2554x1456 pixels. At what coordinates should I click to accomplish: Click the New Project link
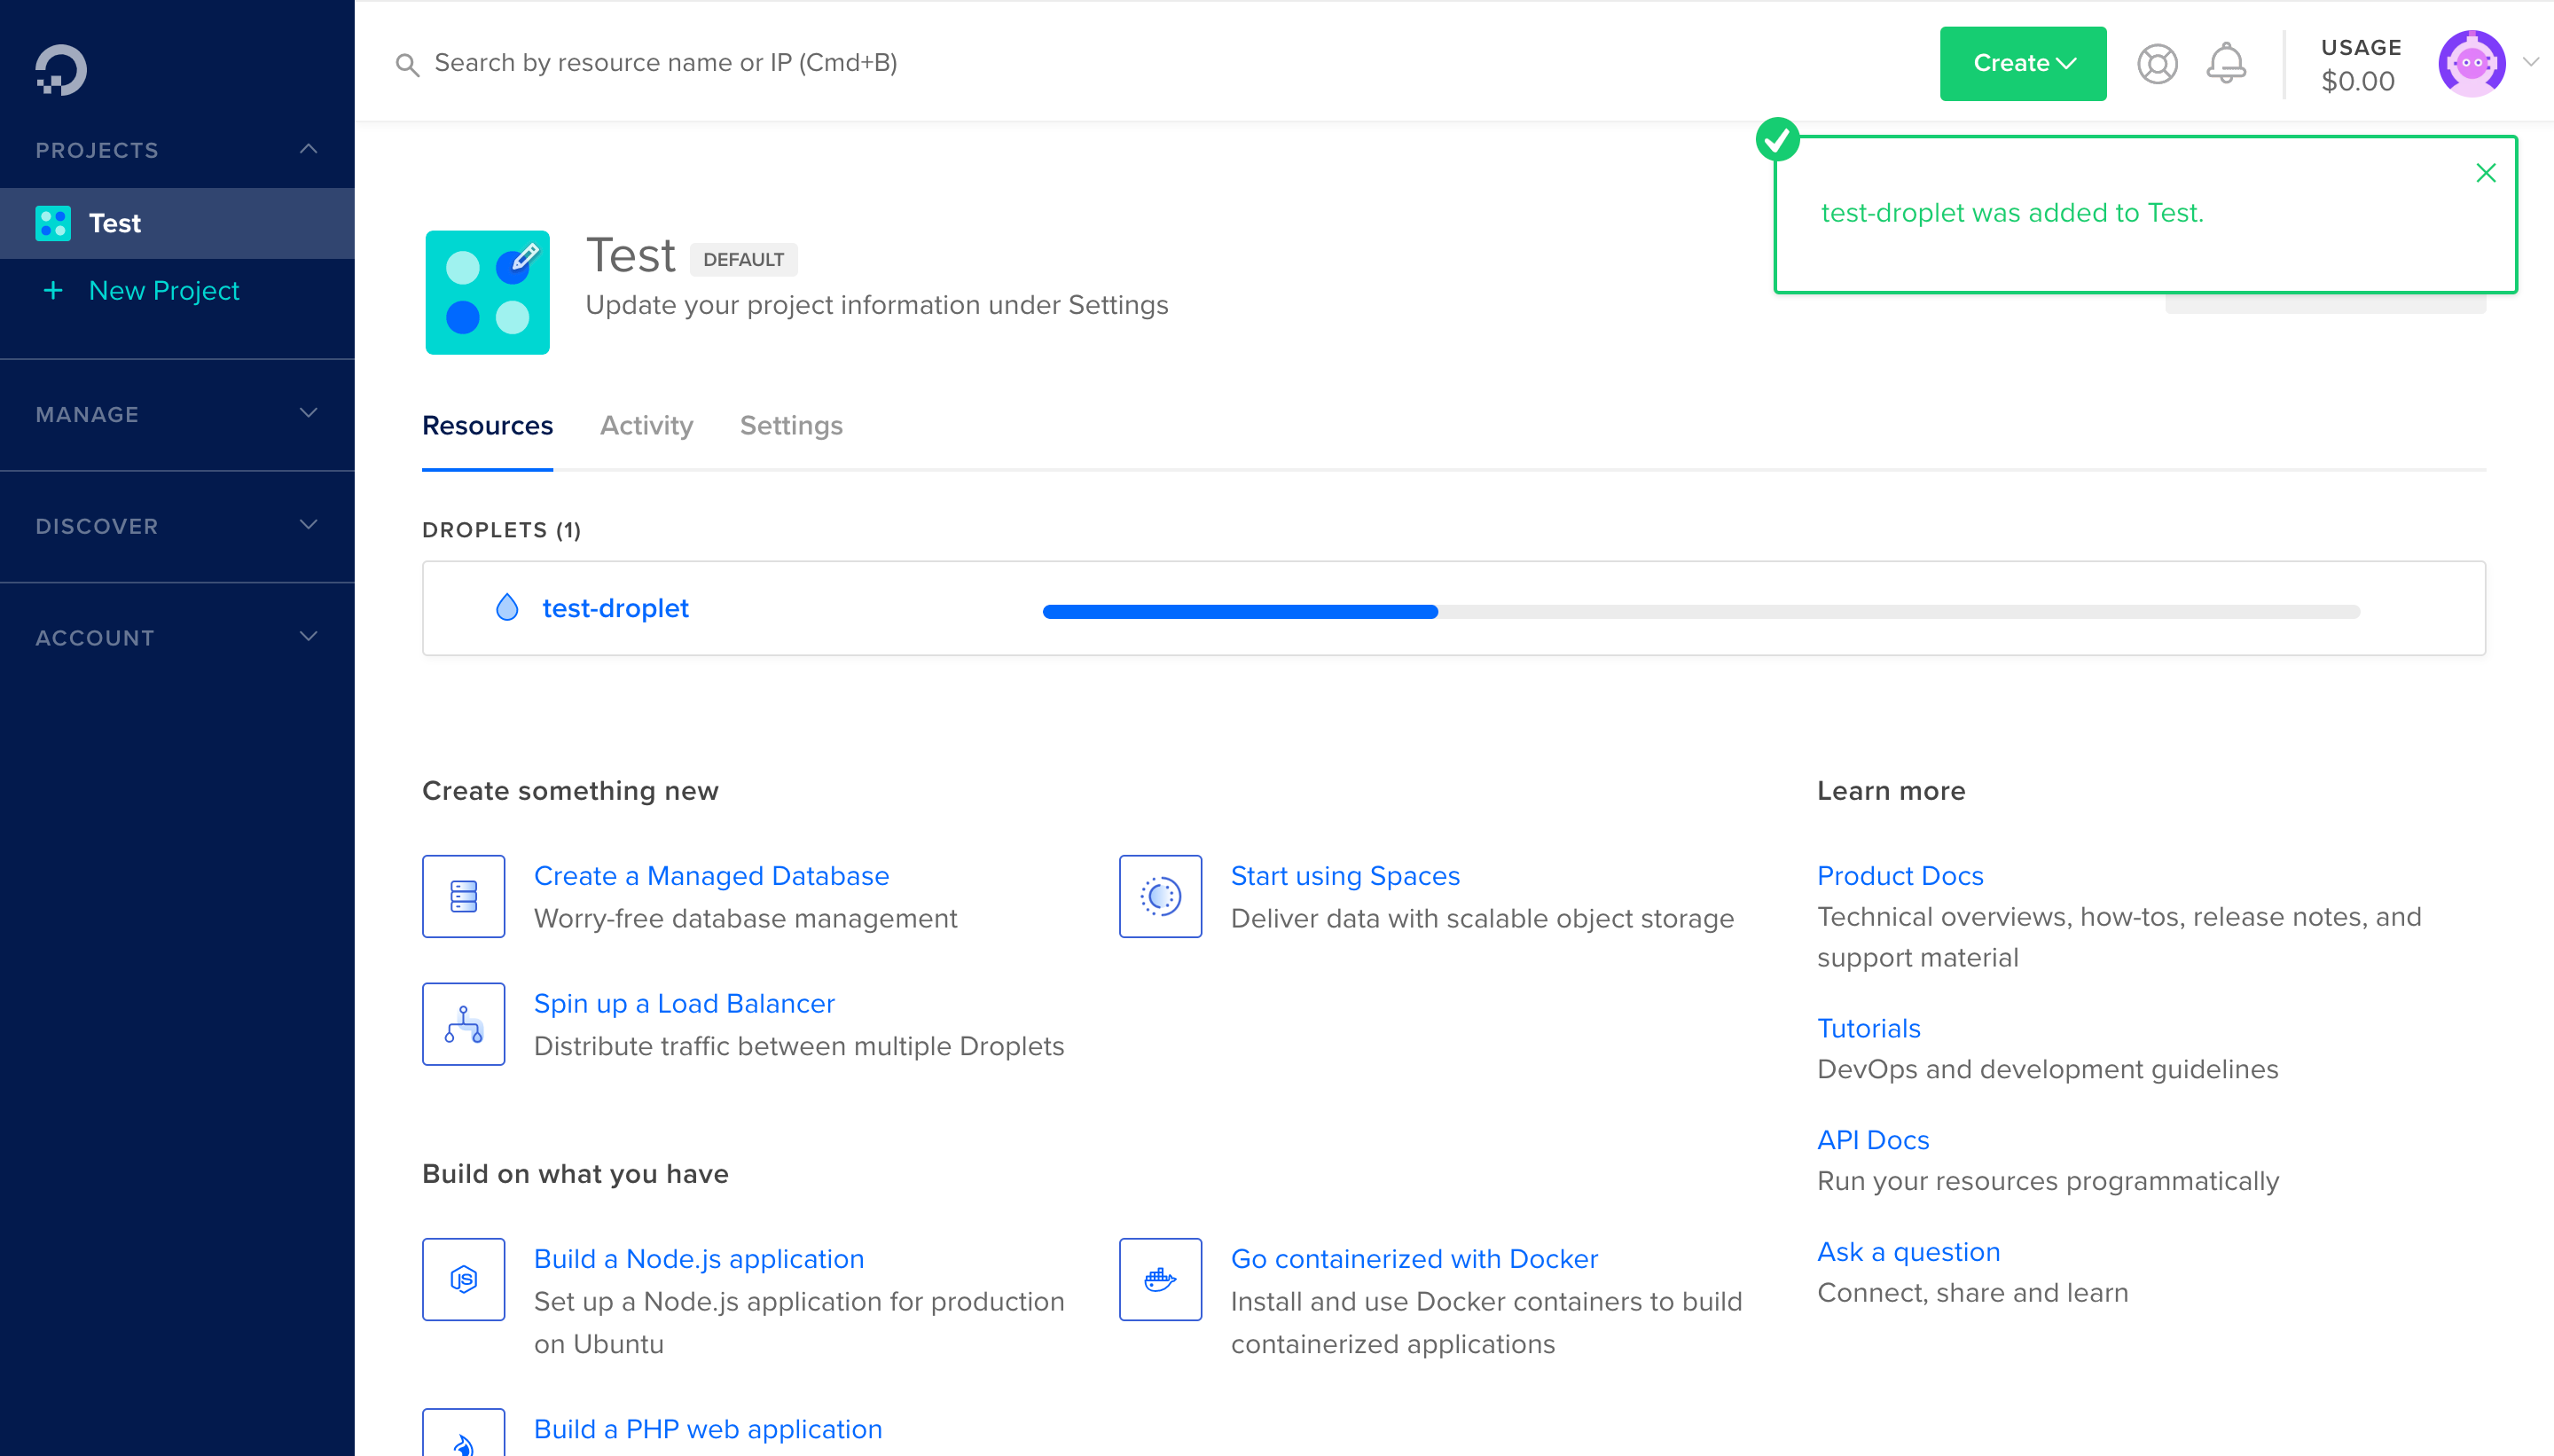(x=164, y=291)
